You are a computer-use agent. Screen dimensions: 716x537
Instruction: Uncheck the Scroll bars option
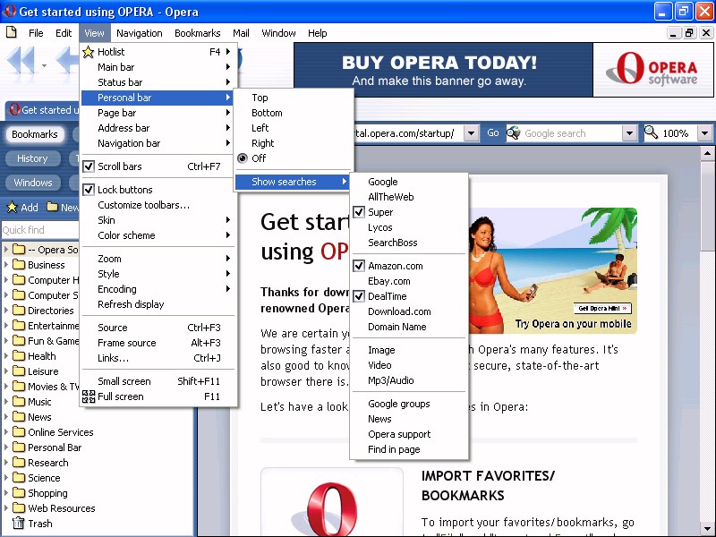pyautogui.click(x=89, y=166)
